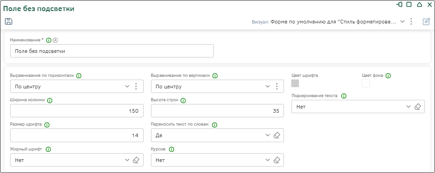
Task: Clear the Подчеркивание текста value with eraser
Action: pos(418,107)
